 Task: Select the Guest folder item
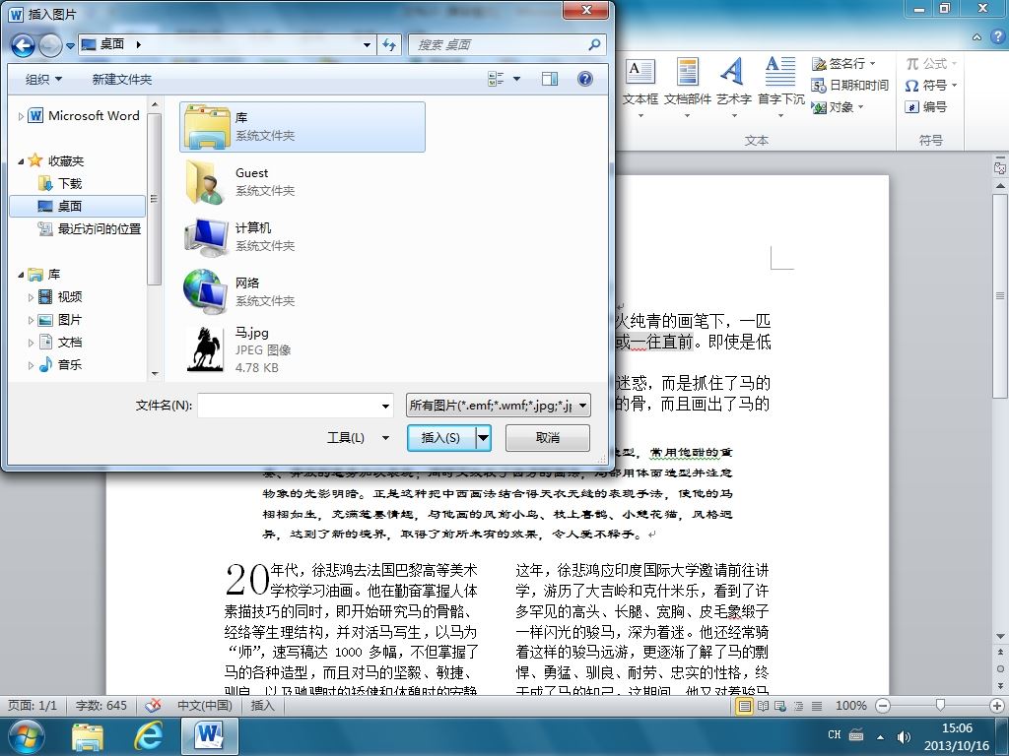(302, 182)
